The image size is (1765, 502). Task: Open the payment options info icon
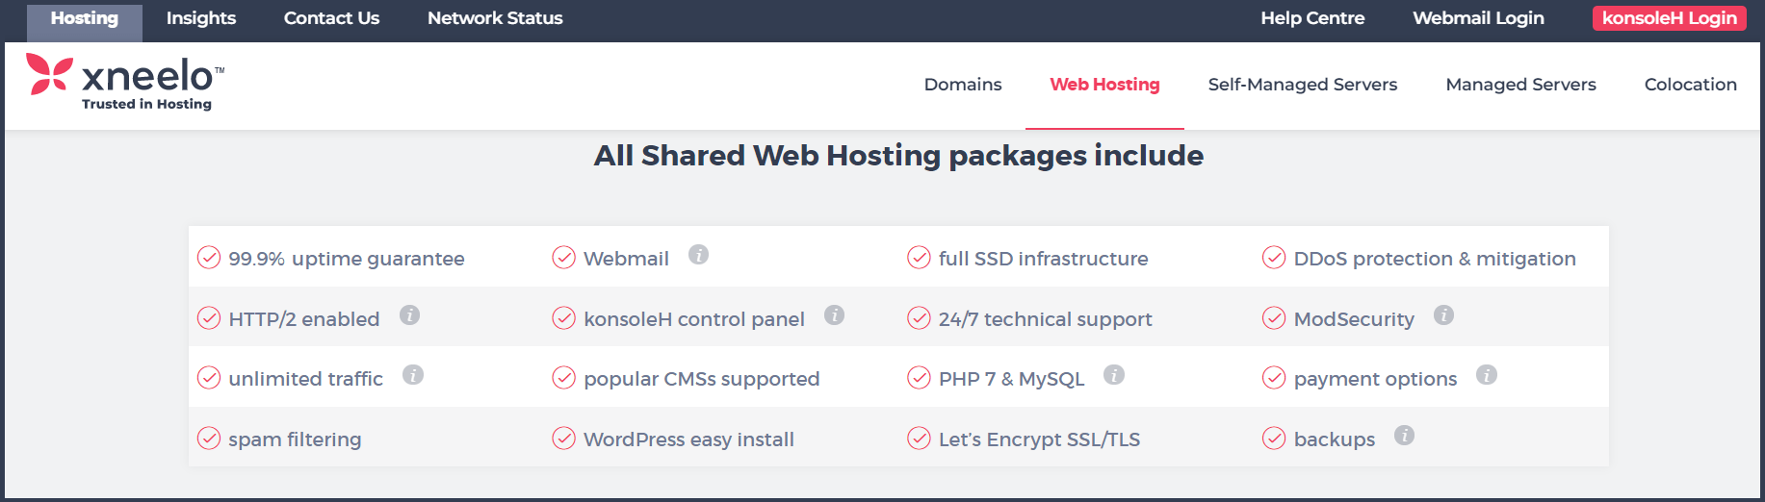pyautogui.click(x=1487, y=375)
